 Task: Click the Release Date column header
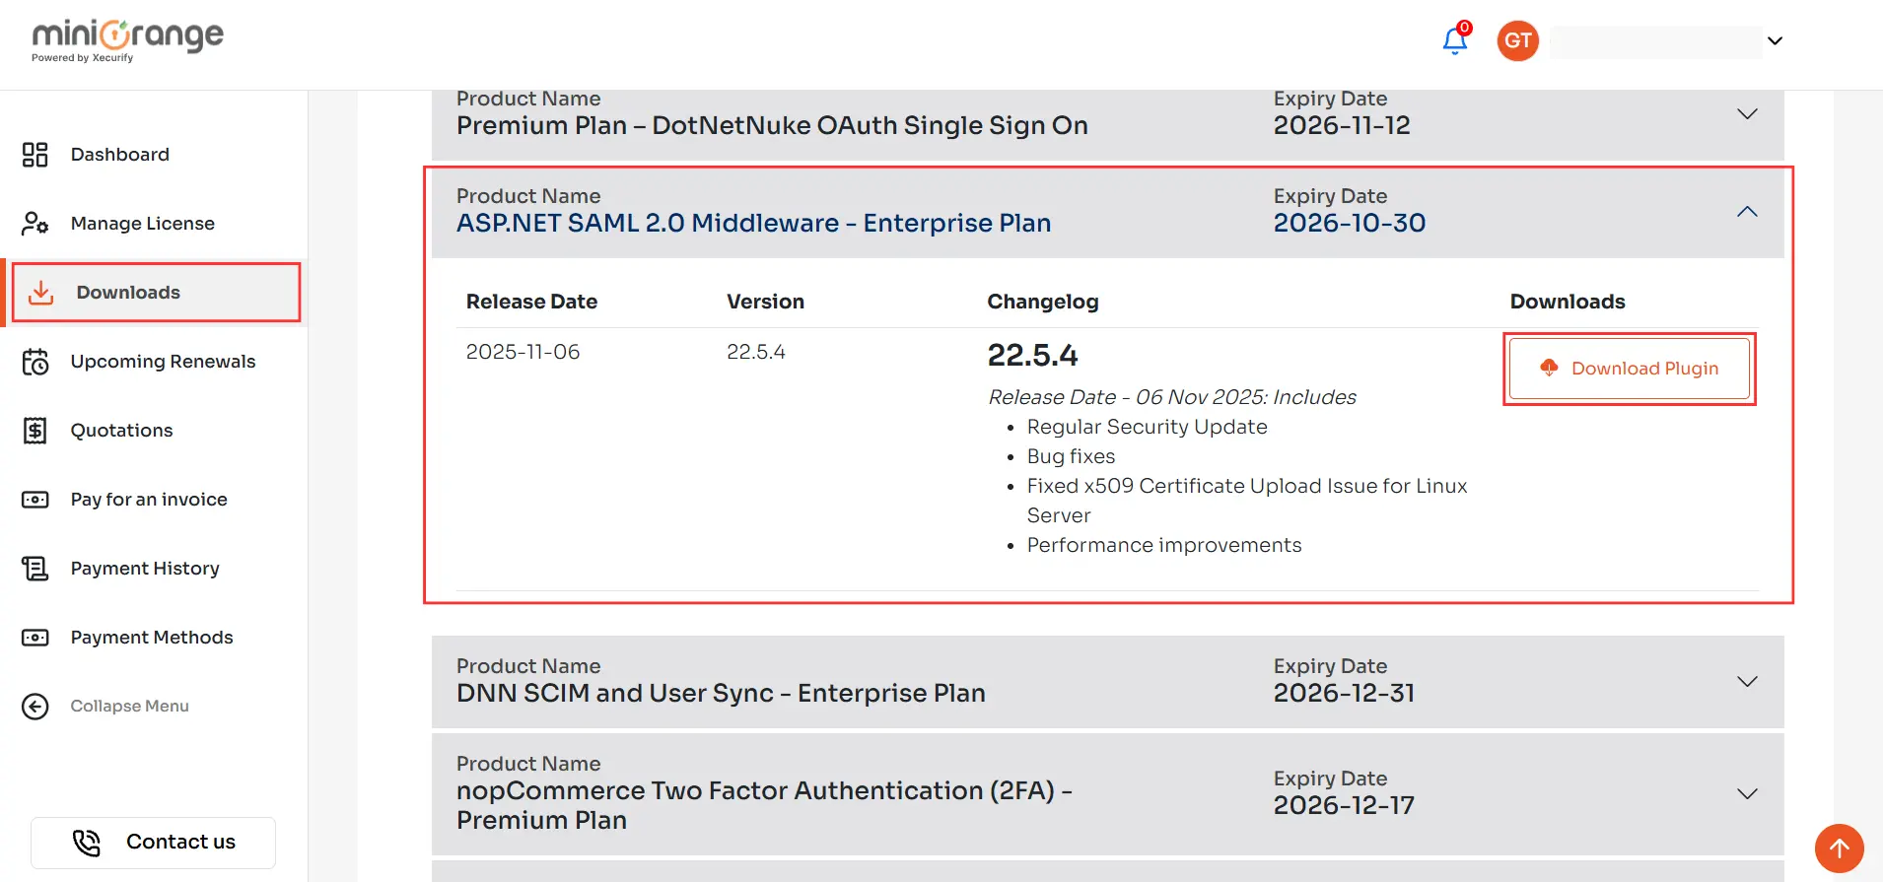click(x=532, y=302)
